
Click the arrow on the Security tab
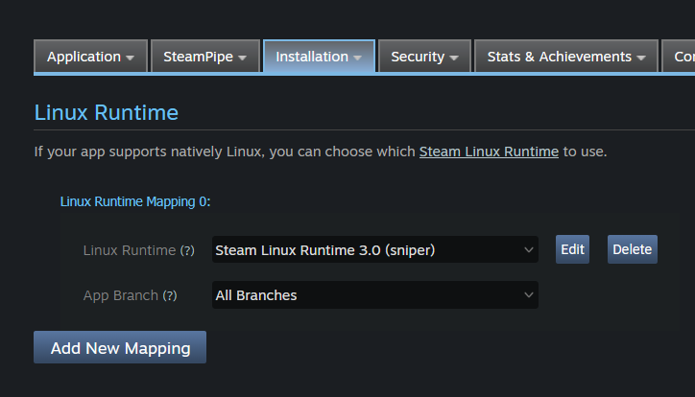click(454, 58)
